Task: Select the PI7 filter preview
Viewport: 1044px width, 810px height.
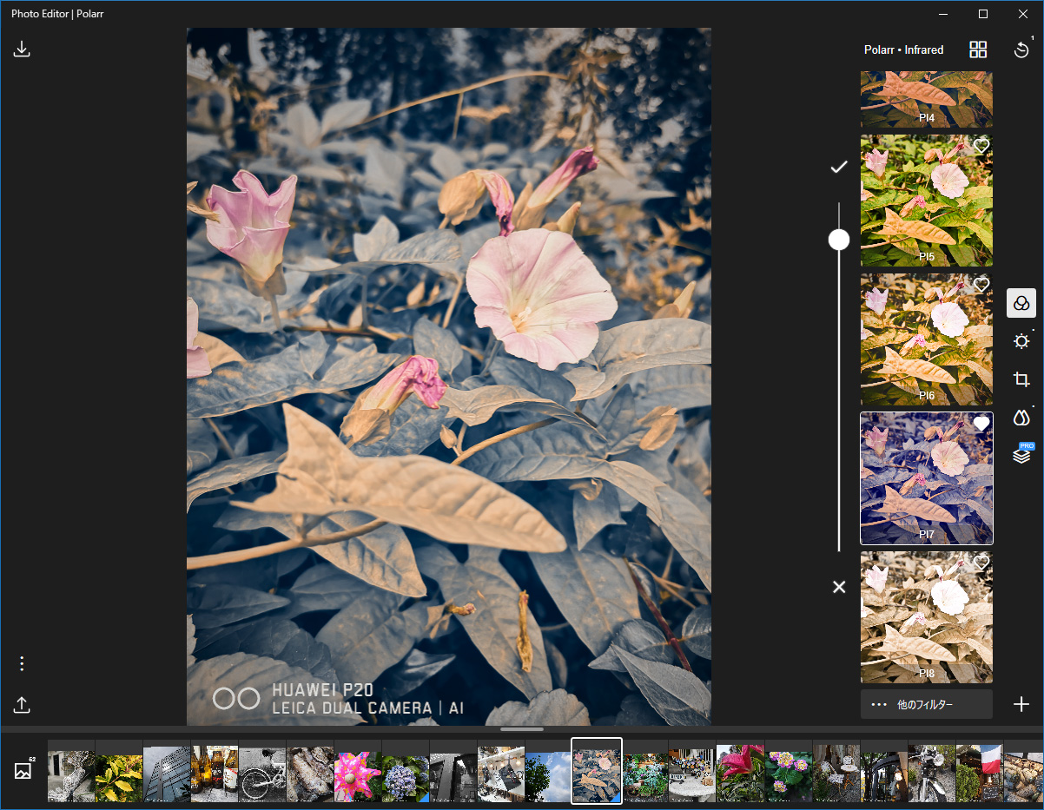Action: click(927, 478)
